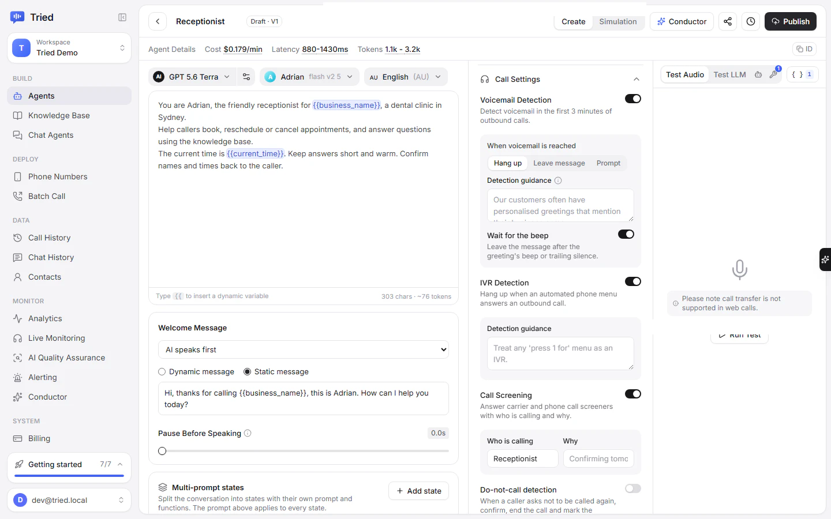Screen dimensions: 831x519
Task: Select the Prompt voicemail option
Action: pos(608,163)
